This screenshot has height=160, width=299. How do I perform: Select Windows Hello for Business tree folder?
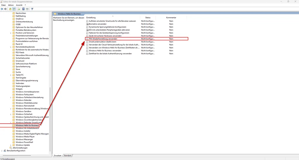[x=27, y=125]
